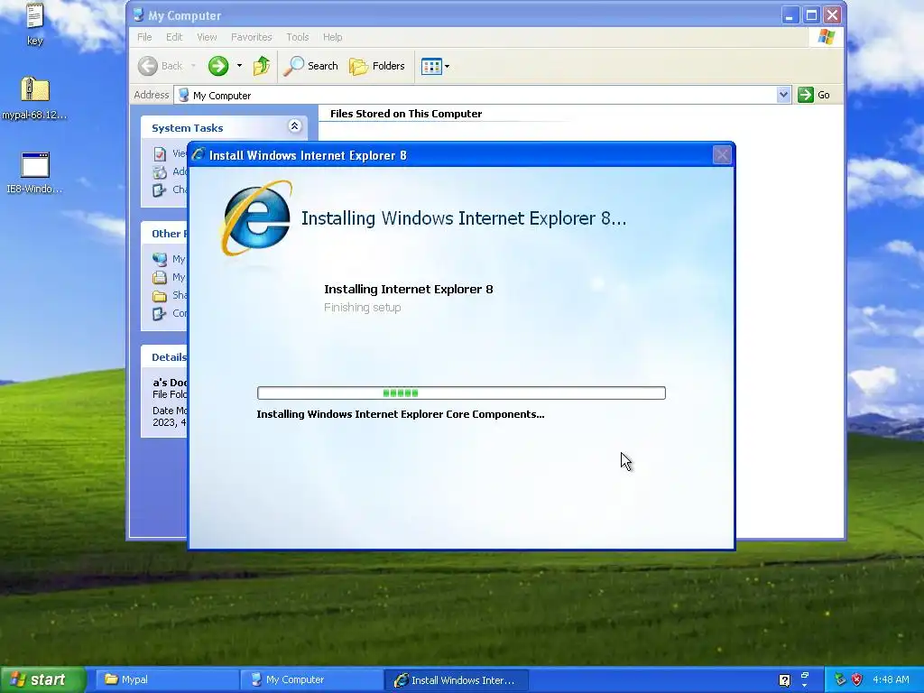Image resolution: width=924 pixels, height=693 pixels.
Task: Click the taskbar language bar restore icon
Action: (805, 675)
